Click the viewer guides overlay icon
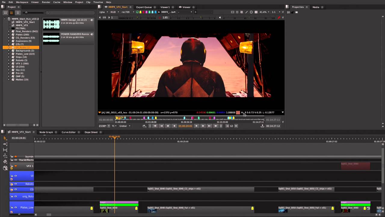The height and width of the screenshot is (217, 385). coord(233,12)
